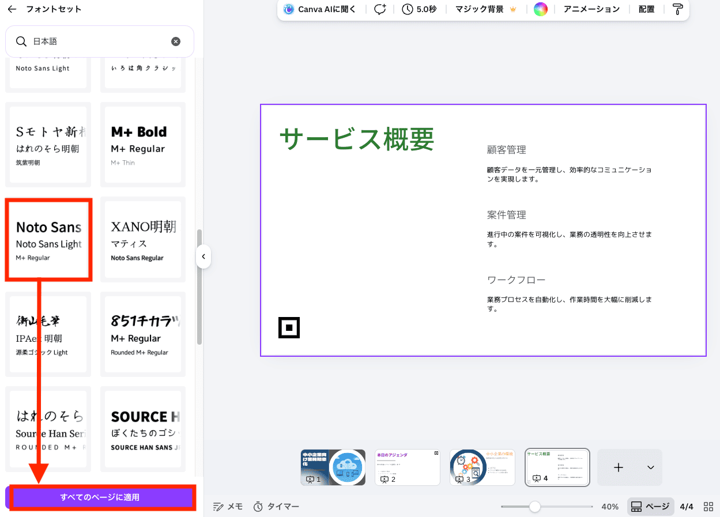This screenshot has height=517, width=720.
Task: Open the 配置 position menu
Action: 646,9
